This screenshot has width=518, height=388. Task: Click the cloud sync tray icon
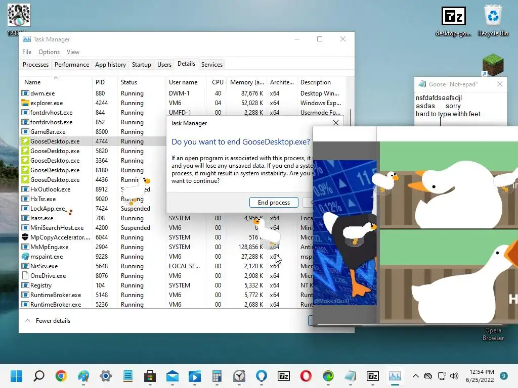428,376
